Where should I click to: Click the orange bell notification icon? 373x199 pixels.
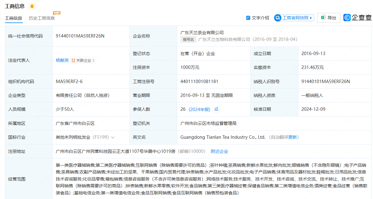pyautogui.click(x=32, y=6)
